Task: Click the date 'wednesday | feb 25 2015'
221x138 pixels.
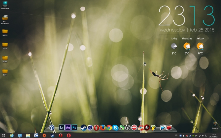Action: click(187, 30)
